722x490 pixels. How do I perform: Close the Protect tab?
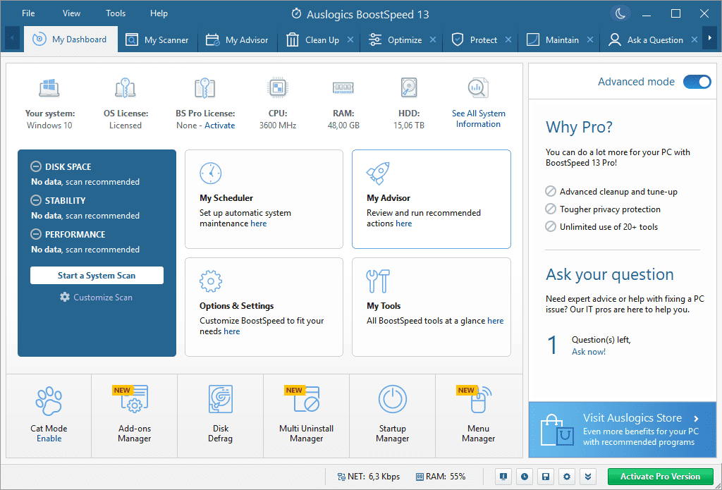click(x=508, y=40)
